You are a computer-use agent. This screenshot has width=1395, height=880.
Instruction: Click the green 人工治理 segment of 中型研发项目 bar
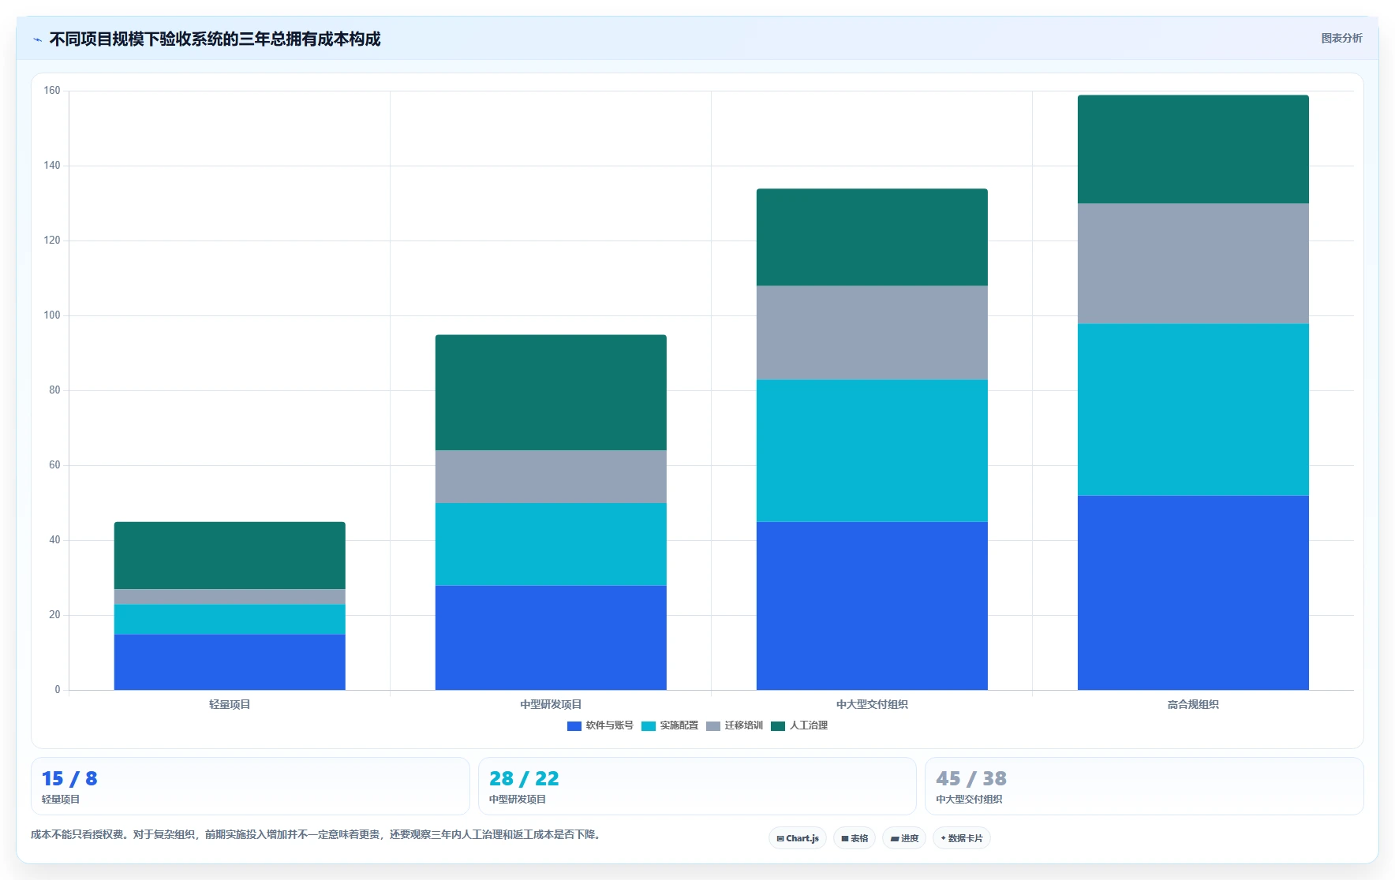click(551, 393)
